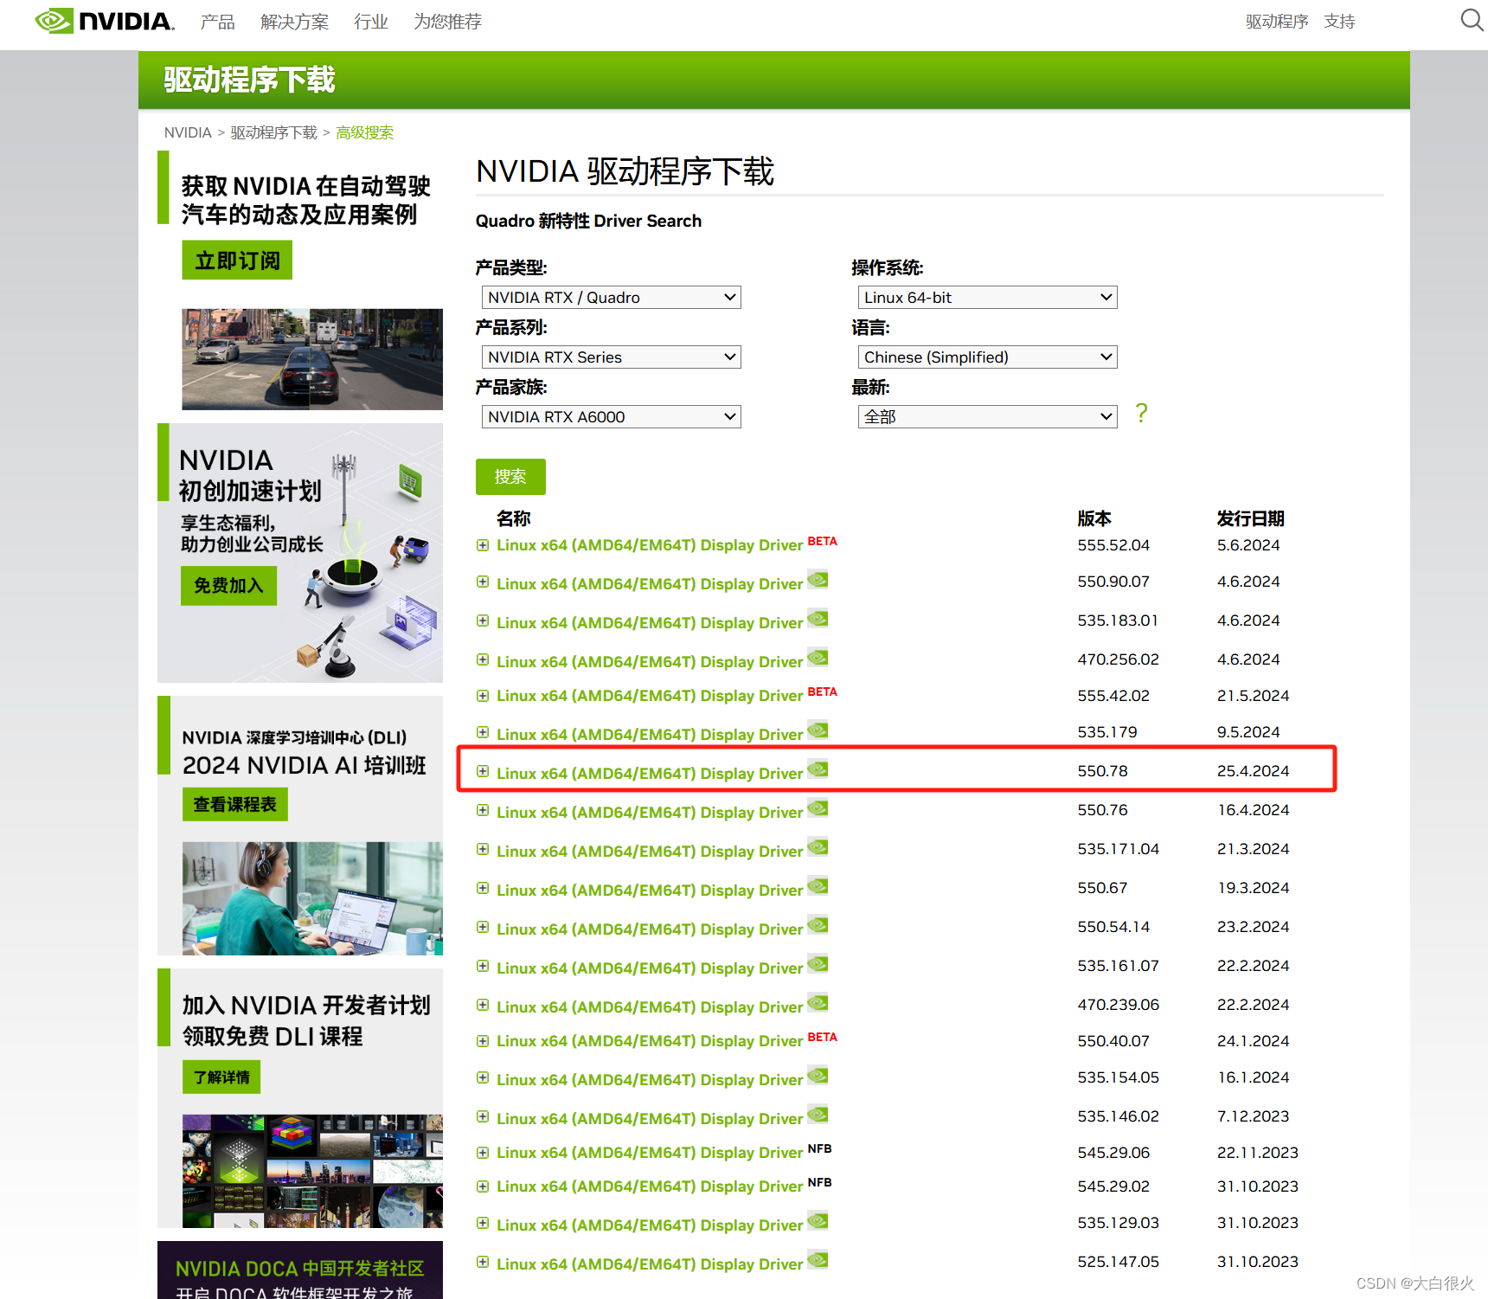Click certified badge icon for driver 535.154.05
The height and width of the screenshot is (1299, 1488).
(x=818, y=1075)
